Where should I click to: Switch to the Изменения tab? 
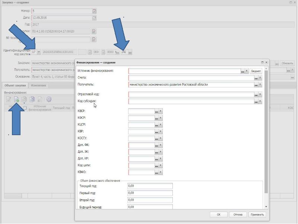pos(38,85)
